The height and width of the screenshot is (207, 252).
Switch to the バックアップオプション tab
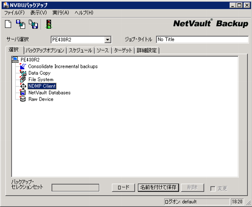[x=45, y=50]
